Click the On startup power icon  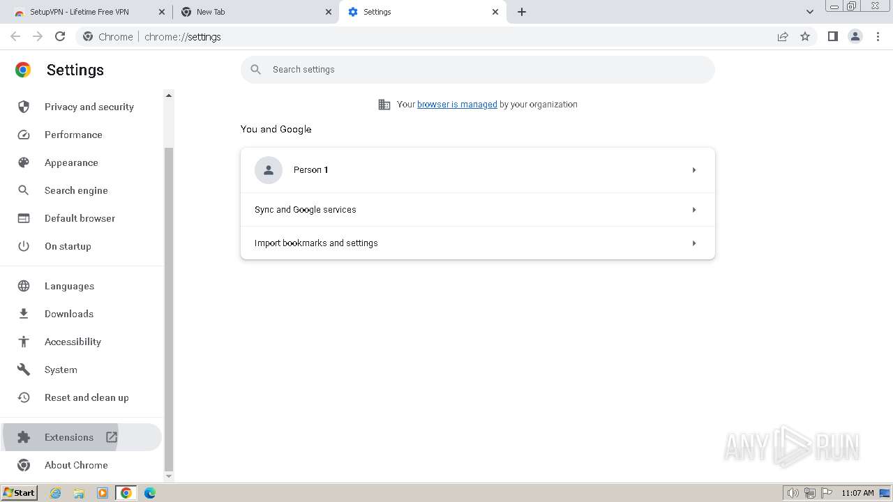[24, 246]
